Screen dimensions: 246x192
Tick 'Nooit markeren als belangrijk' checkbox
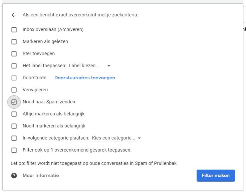click(x=14, y=126)
